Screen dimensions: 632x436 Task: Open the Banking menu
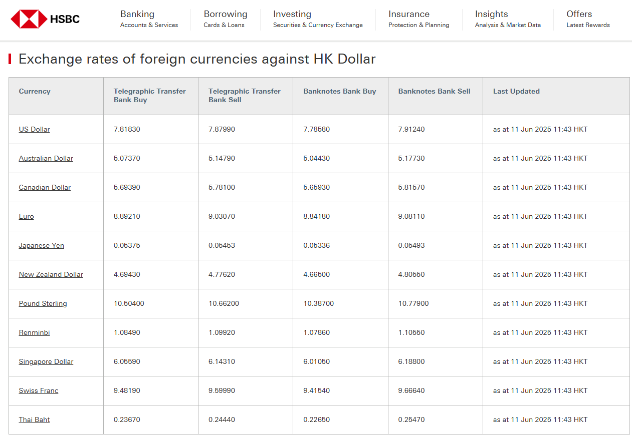point(149,19)
